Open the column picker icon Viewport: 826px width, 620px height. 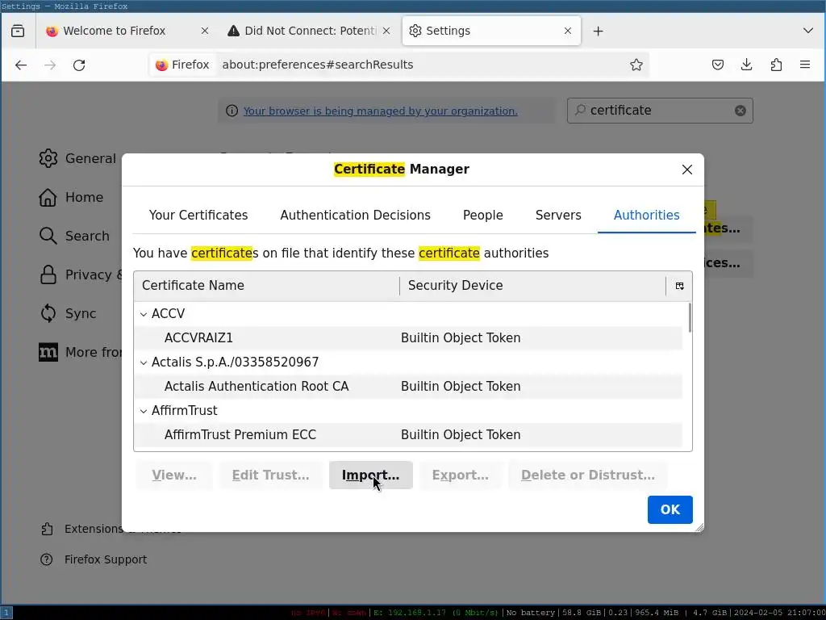(x=679, y=286)
